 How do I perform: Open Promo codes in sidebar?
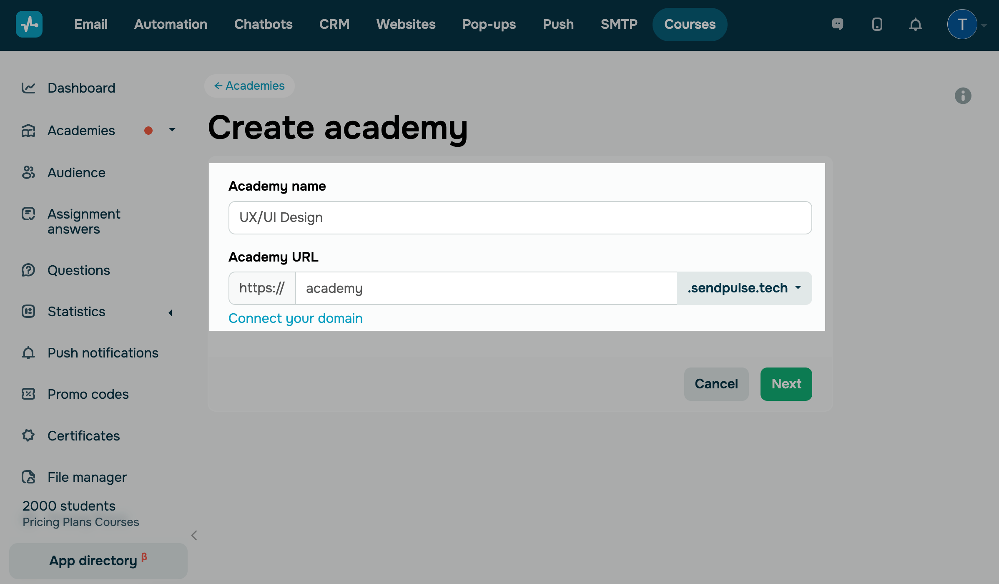[88, 394]
